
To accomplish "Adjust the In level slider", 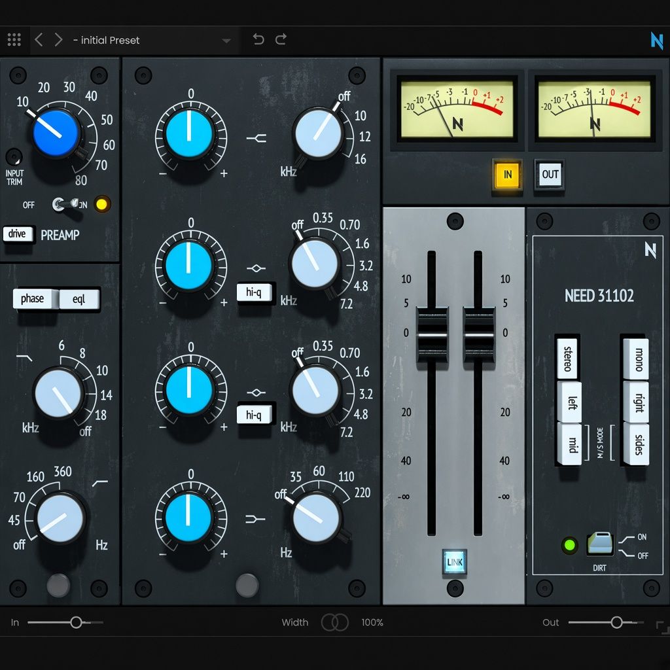I will pos(65,622).
